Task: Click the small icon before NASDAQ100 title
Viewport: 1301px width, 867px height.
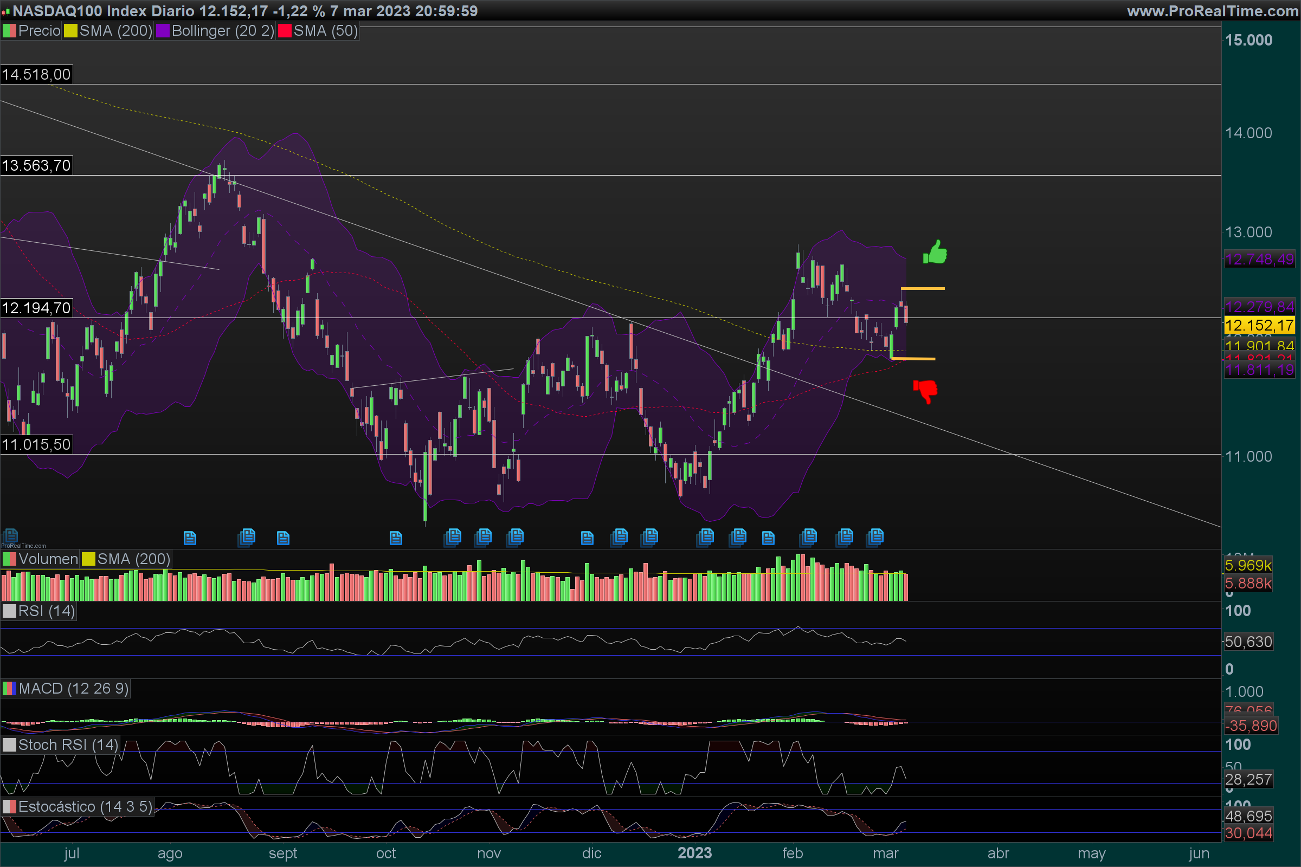Action: click(x=5, y=11)
